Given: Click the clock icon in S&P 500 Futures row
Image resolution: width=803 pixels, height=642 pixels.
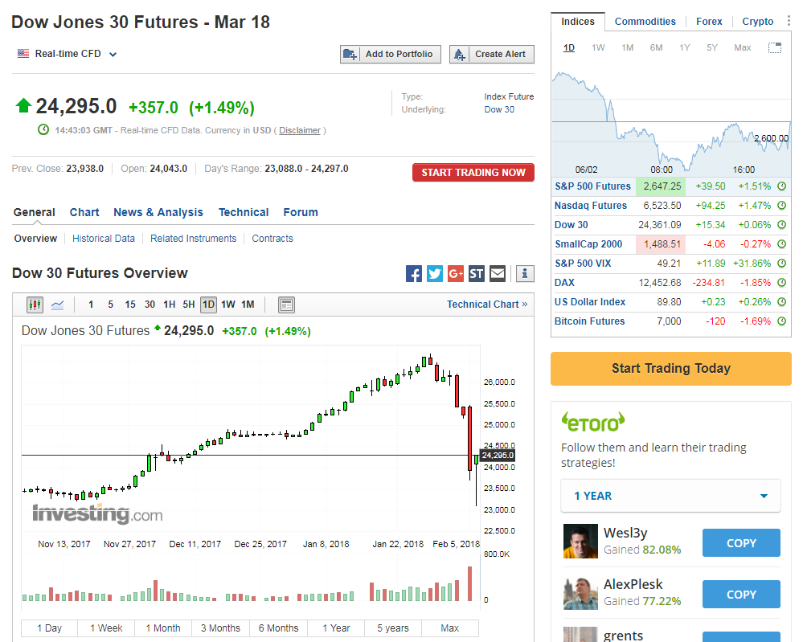Looking at the screenshot, I should tap(781, 186).
